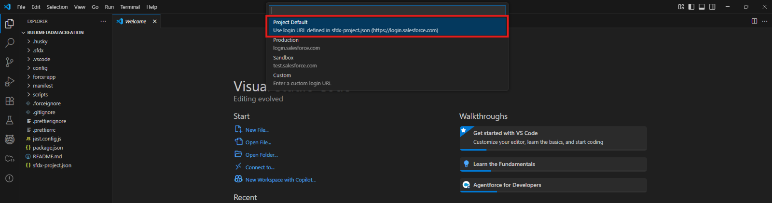Select the Sandbox login option

click(x=387, y=62)
